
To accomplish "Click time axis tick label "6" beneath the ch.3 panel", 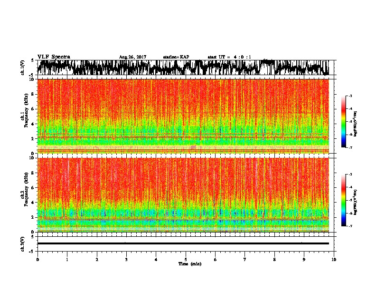I will click(215, 260).
